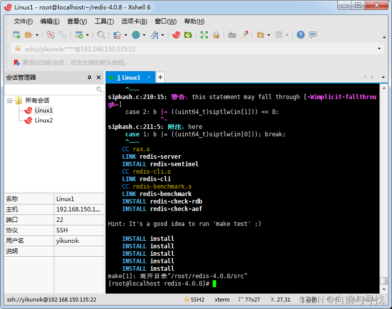Switch to the 1 Linux1 tab
Image resolution: width=392 pixels, height=309 pixels.
pyautogui.click(x=129, y=78)
